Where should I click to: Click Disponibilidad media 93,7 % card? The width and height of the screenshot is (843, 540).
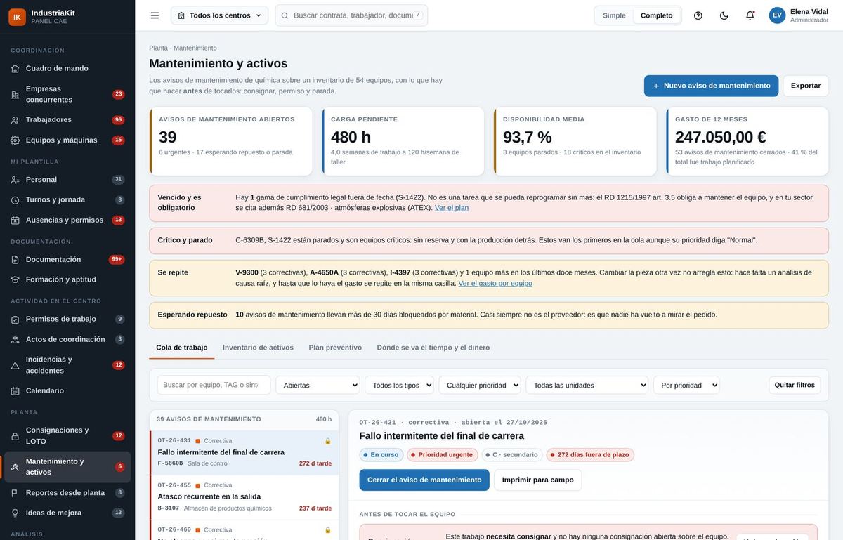coord(575,141)
